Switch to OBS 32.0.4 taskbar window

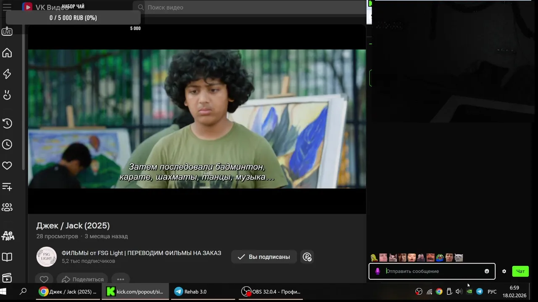[x=271, y=292]
